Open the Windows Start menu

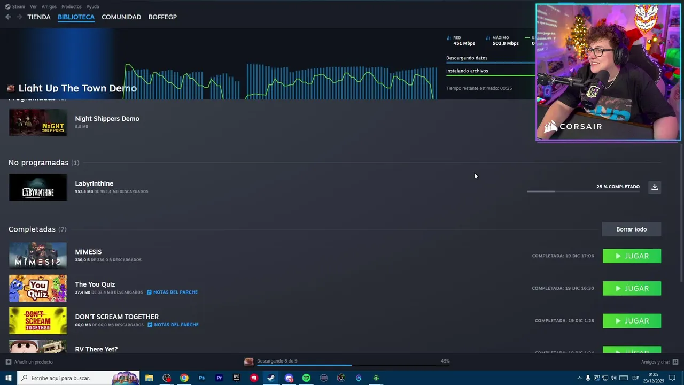click(x=8, y=378)
